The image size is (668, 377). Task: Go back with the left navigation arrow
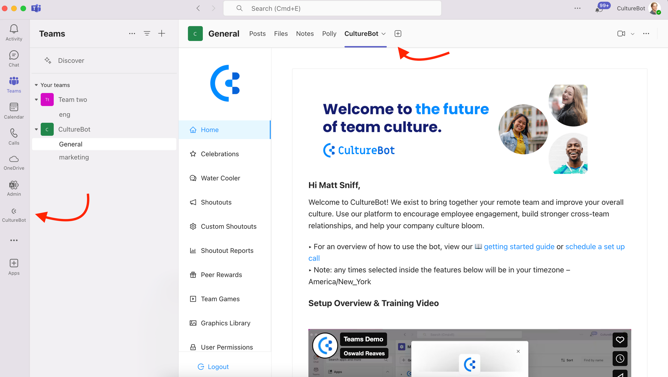click(x=198, y=8)
